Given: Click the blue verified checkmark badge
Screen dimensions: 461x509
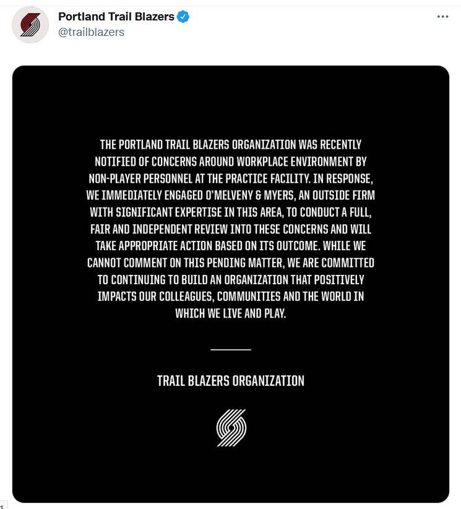Looking at the screenshot, I should [183, 17].
